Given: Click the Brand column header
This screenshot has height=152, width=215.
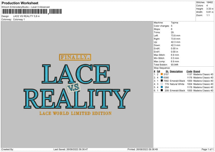Looking at the screenshot, I should click(x=197, y=71).
